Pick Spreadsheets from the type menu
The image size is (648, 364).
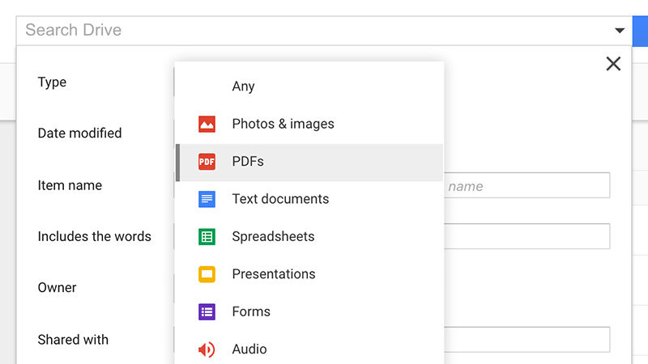[x=273, y=237]
